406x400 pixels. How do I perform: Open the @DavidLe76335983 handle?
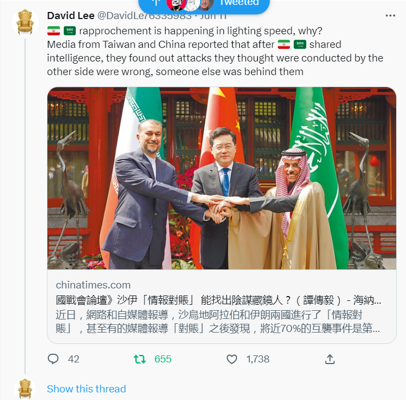[x=144, y=16]
